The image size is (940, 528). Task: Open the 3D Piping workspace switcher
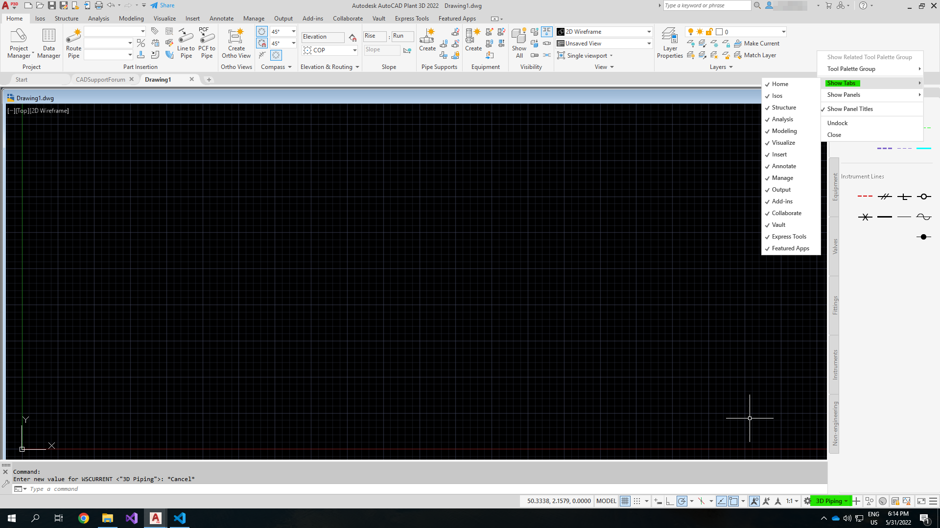coord(829,501)
